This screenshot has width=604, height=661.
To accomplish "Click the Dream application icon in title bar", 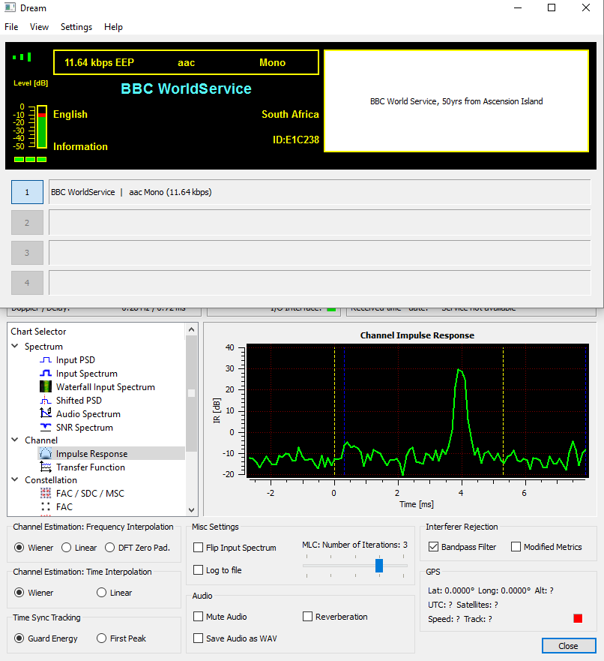I will coord(10,8).
